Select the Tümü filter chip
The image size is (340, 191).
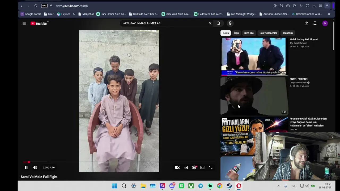point(226,33)
